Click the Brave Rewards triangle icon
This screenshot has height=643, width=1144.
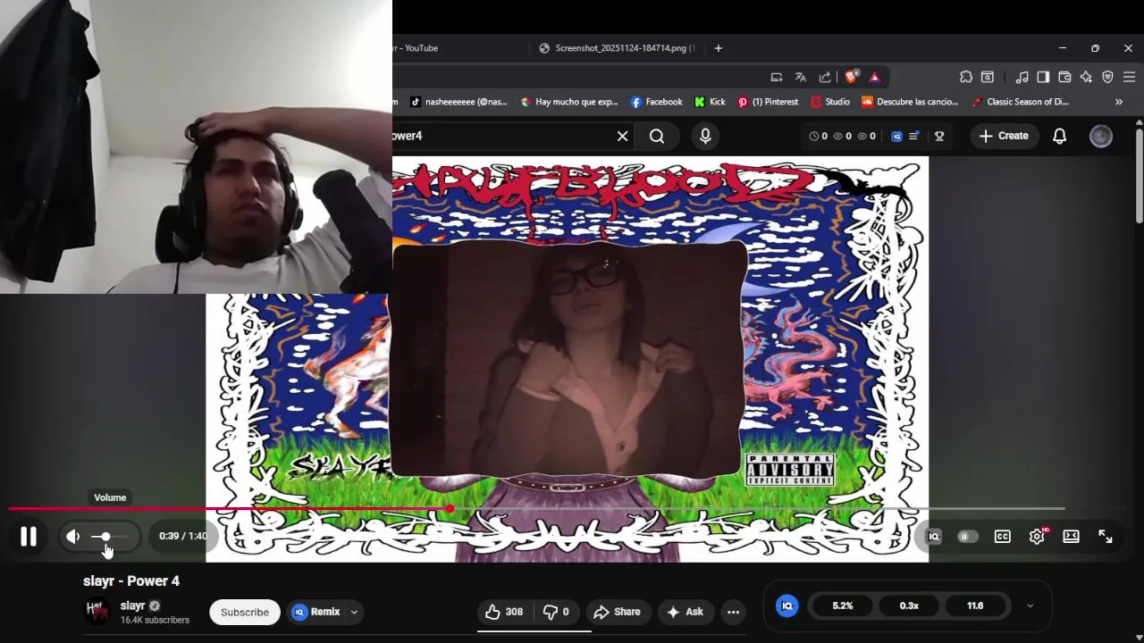click(875, 77)
